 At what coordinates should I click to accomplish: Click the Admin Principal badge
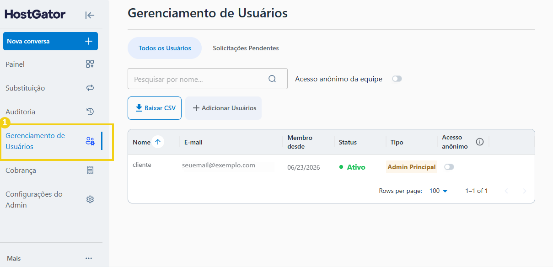click(412, 167)
